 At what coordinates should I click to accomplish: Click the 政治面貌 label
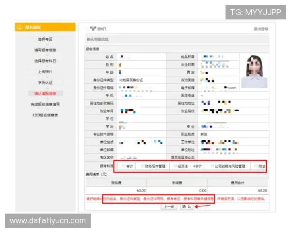point(188,80)
